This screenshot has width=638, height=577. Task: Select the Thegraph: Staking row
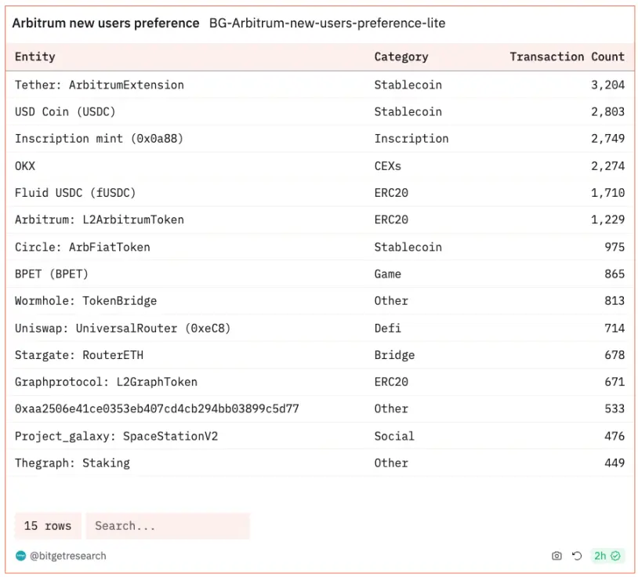click(x=72, y=463)
